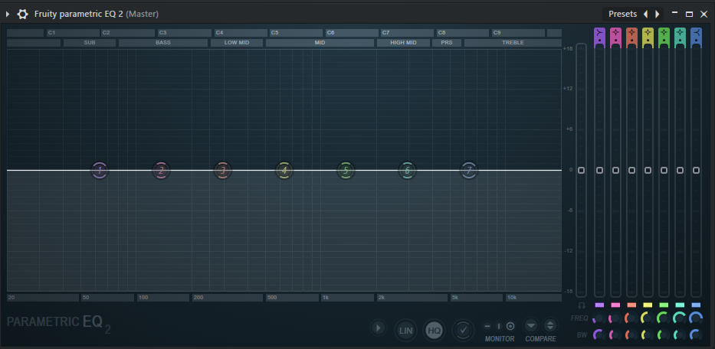715x349 pixels.
Task: Click compare up-down swap arrows button
Action: [550, 326]
